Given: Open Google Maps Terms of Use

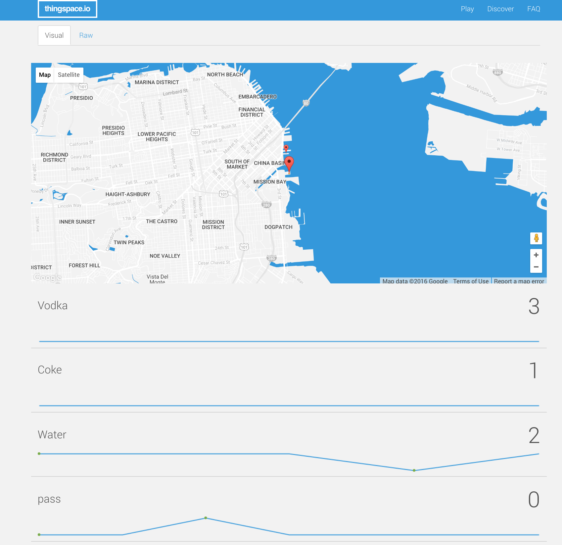Looking at the screenshot, I should pyautogui.click(x=471, y=281).
